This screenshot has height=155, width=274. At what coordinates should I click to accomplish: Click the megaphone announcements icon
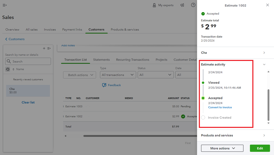pos(182,5)
